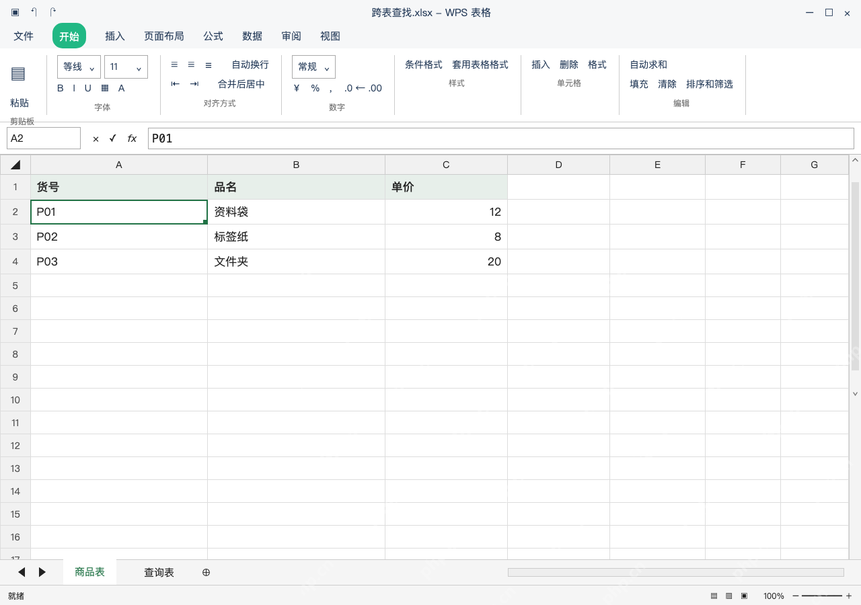This screenshot has height=605, width=861.
Task: Redo the last undone action
Action: tap(53, 12)
